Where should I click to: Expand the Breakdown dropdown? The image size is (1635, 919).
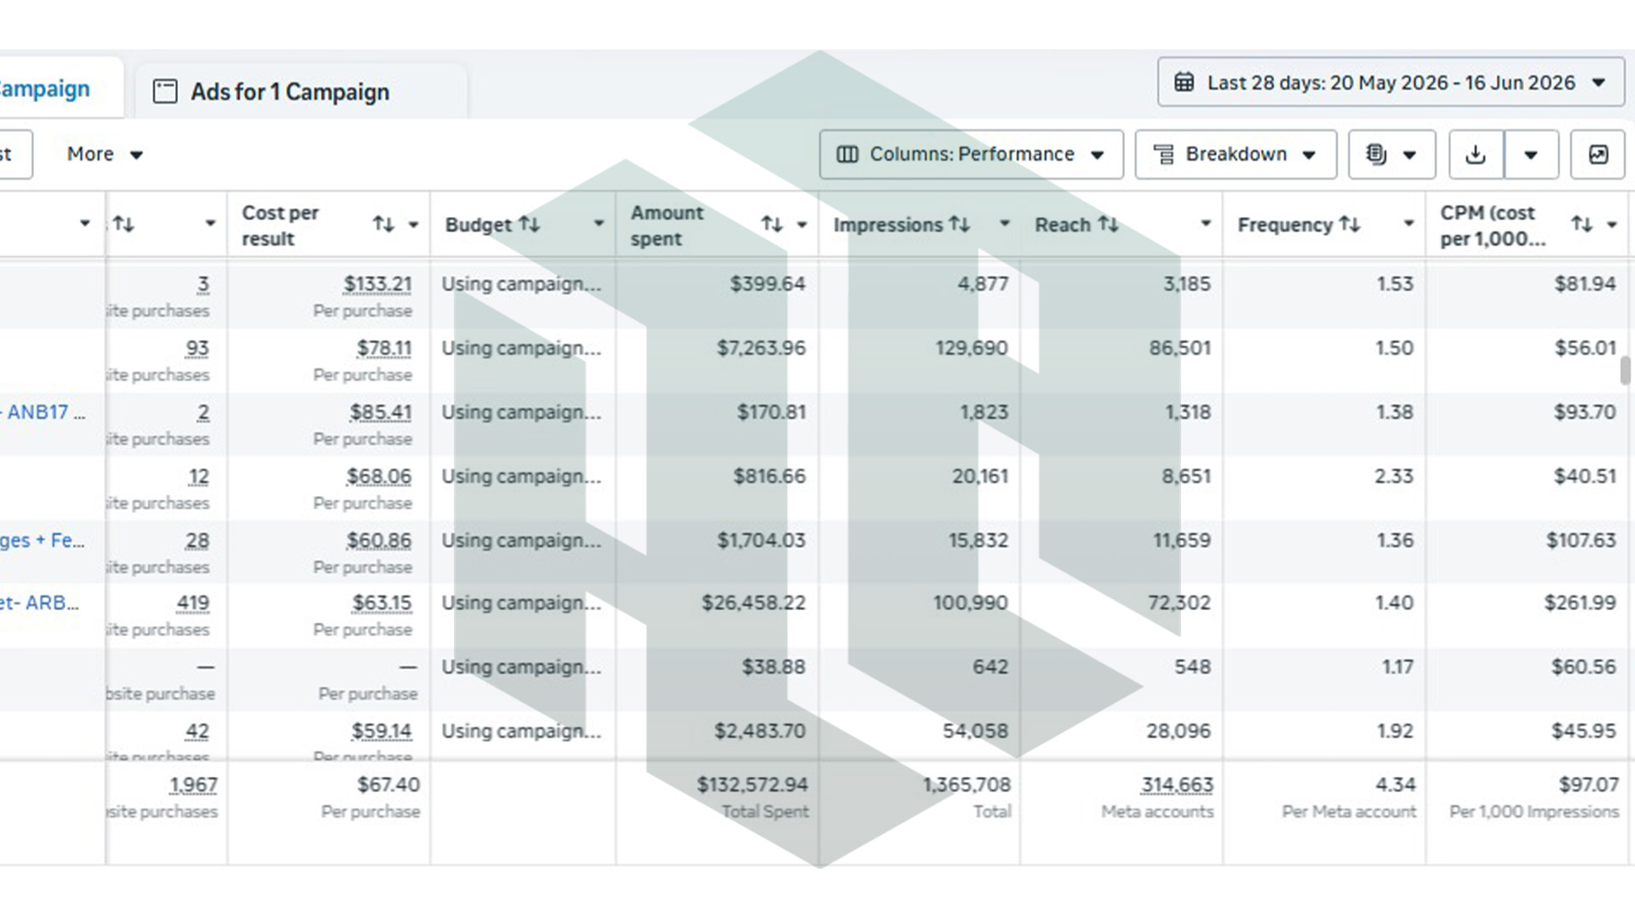click(x=1236, y=154)
